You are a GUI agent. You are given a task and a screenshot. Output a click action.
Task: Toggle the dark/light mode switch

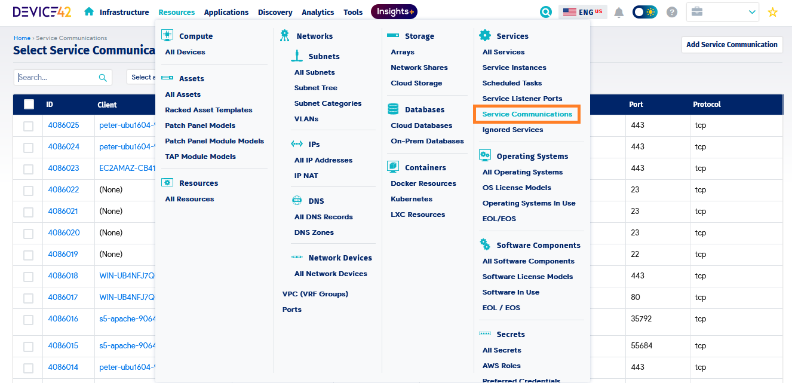click(644, 12)
